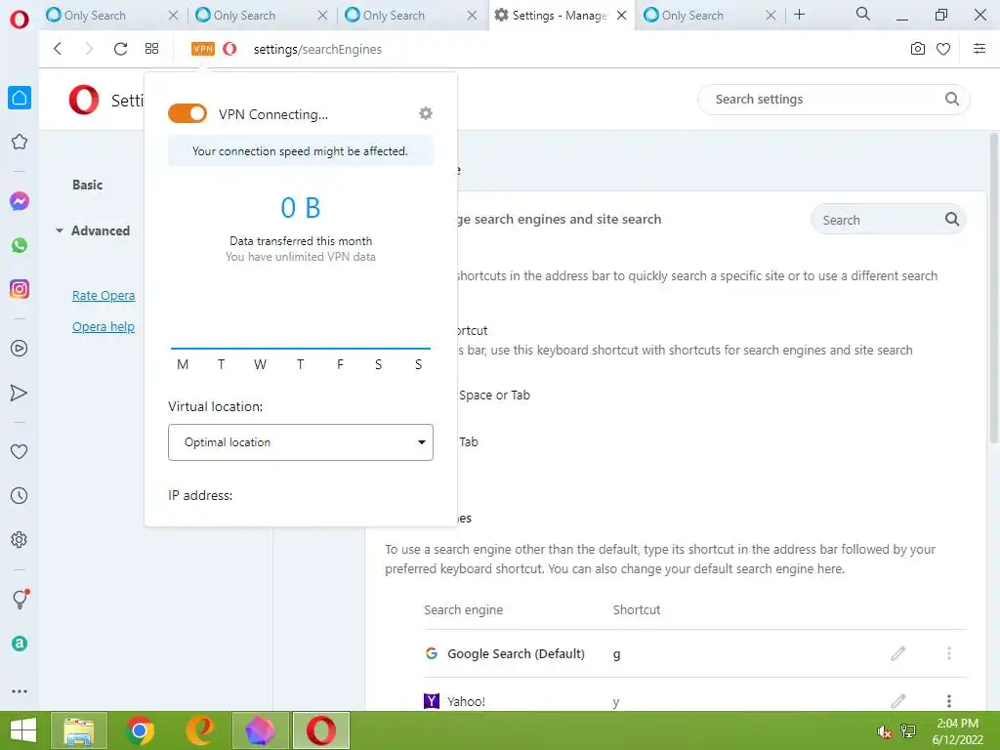This screenshot has width=1000, height=750.
Task: Click the 0 B data transferred value
Action: (301, 208)
